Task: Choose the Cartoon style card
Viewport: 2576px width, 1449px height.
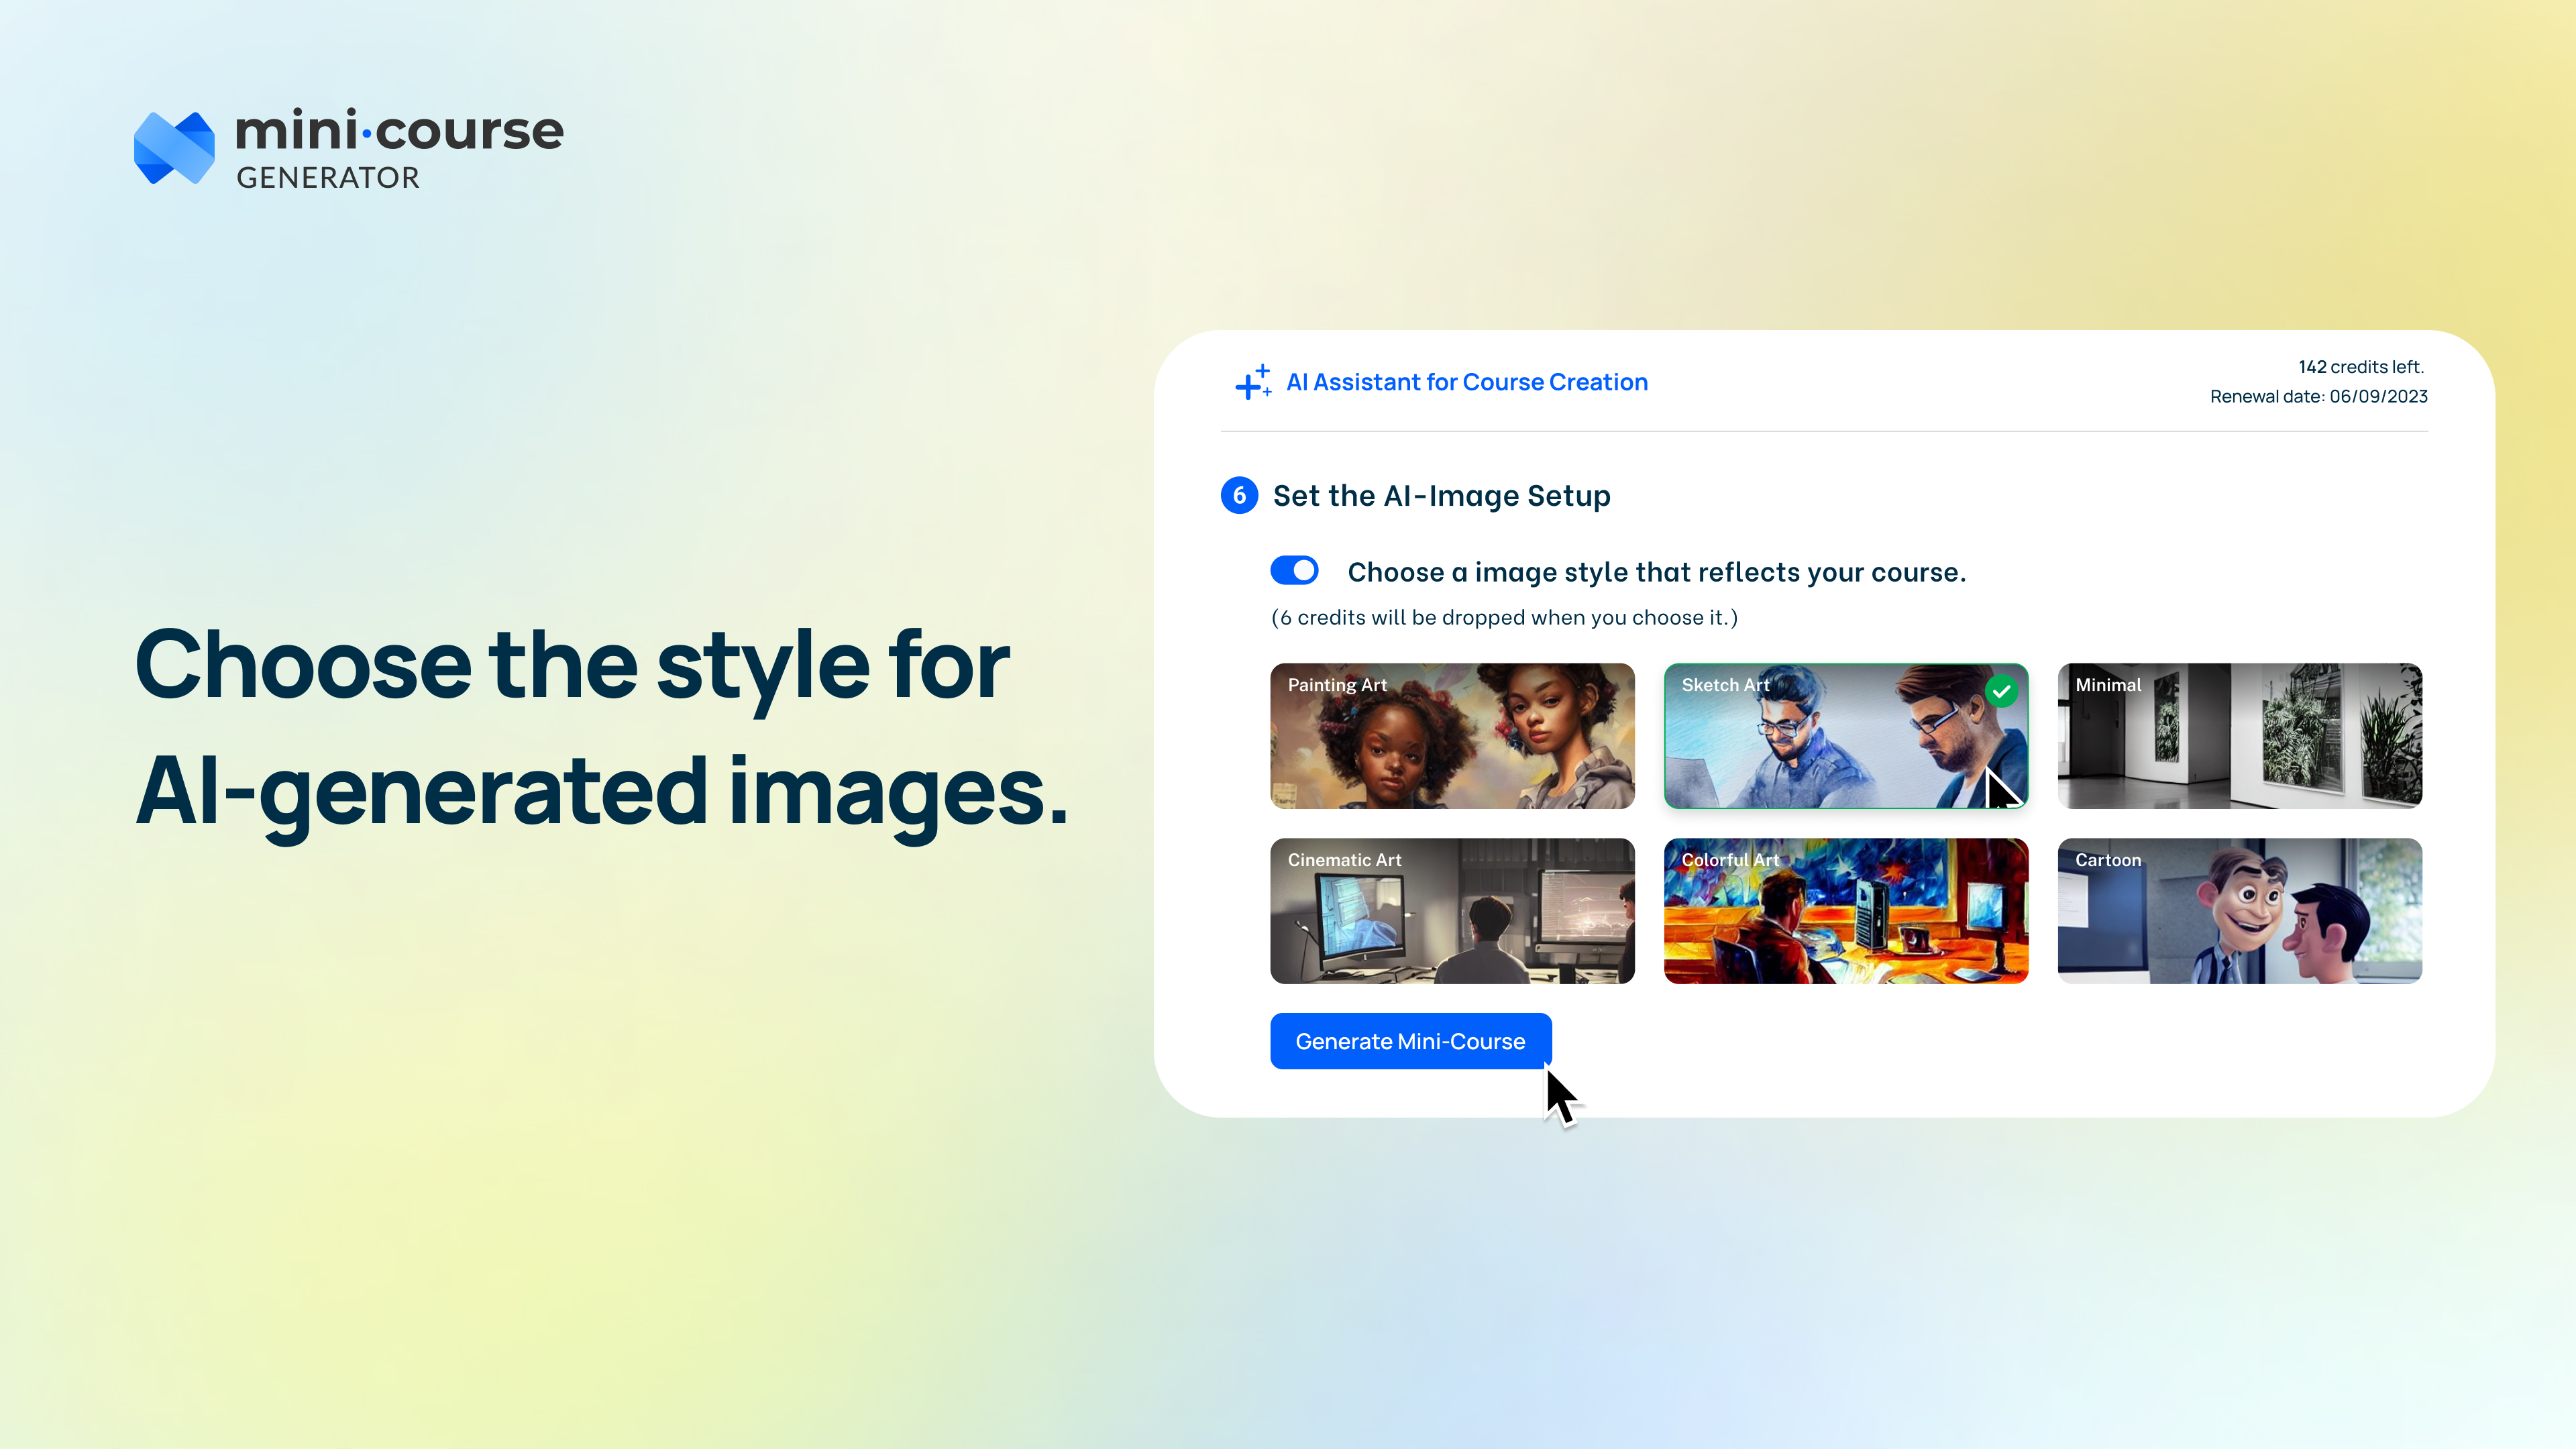Action: (2239, 911)
